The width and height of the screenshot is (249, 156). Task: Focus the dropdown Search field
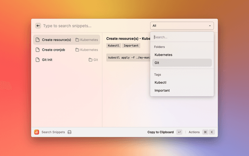[x=182, y=37]
